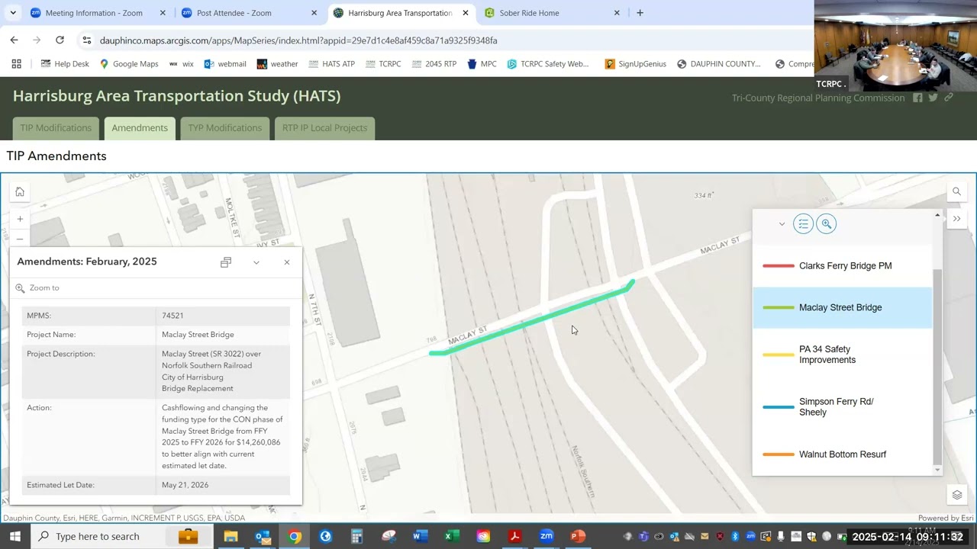Screen dimensions: 977x549
Task: Click the browser address bar URL
Action: click(298, 40)
